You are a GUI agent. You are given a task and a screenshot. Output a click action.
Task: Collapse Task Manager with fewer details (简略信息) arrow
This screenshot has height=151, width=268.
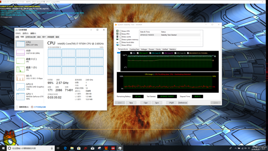click(17, 107)
